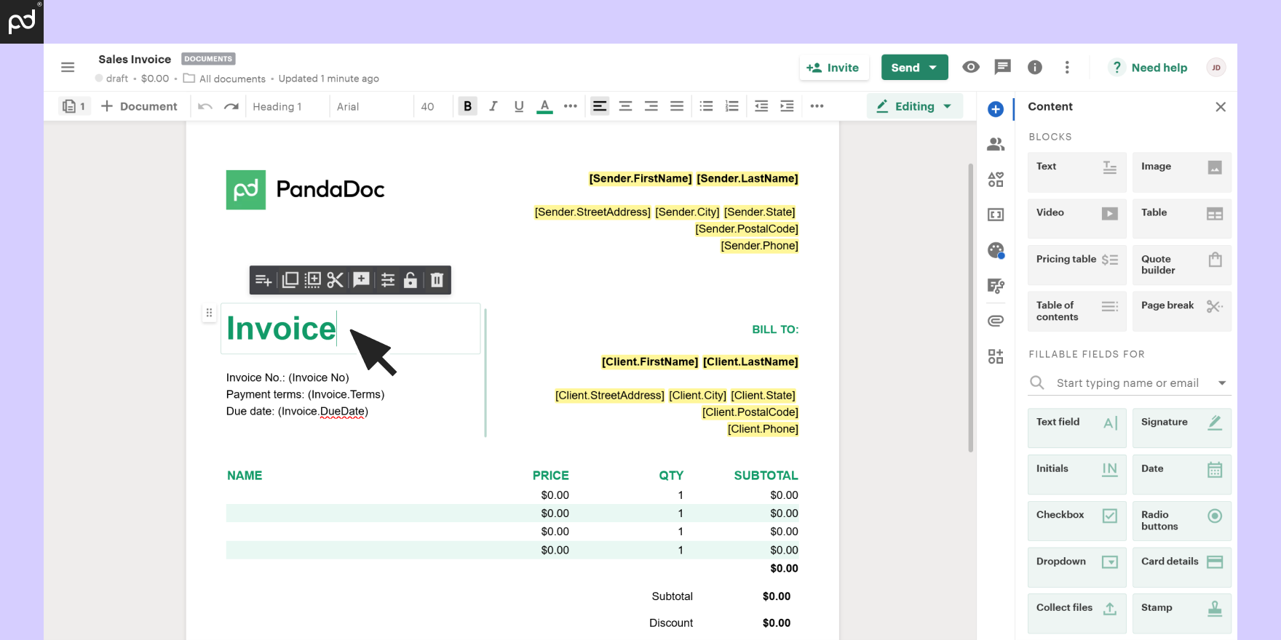Open the Attachments paperclip sidebar tab
The image size is (1281, 640).
coord(996,321)
